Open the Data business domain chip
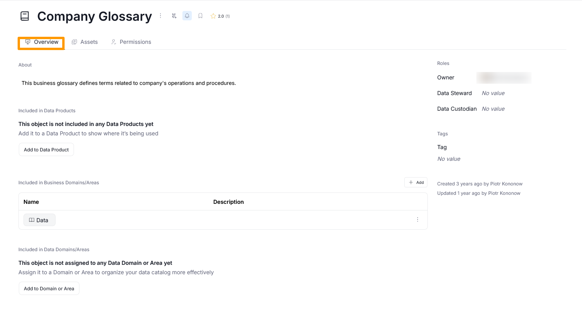Image resolution: width=582 pixels, height=311 pixels. coord(39,220)
